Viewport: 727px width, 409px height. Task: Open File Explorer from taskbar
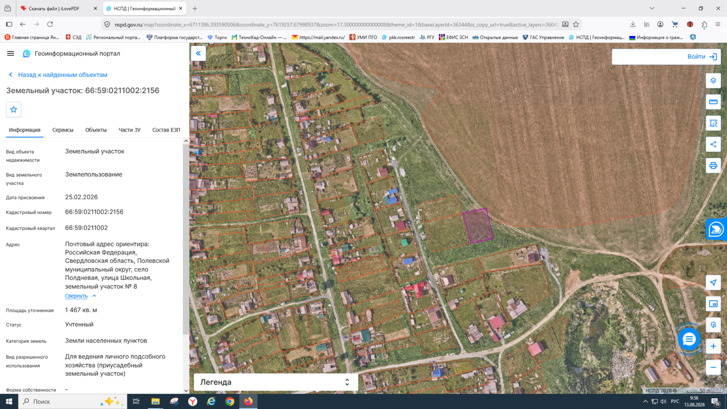tap(155, 402)
